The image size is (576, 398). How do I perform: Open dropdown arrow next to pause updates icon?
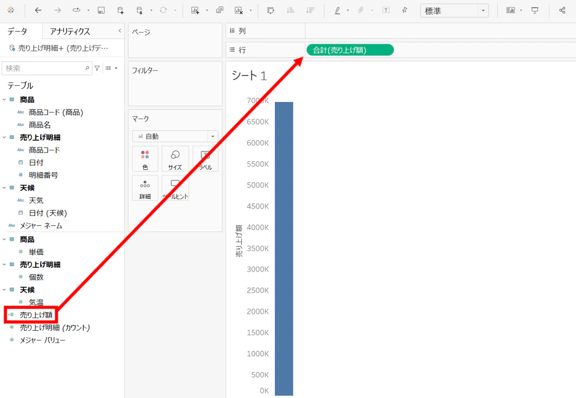pyautogui.click(x=151, y=10)
